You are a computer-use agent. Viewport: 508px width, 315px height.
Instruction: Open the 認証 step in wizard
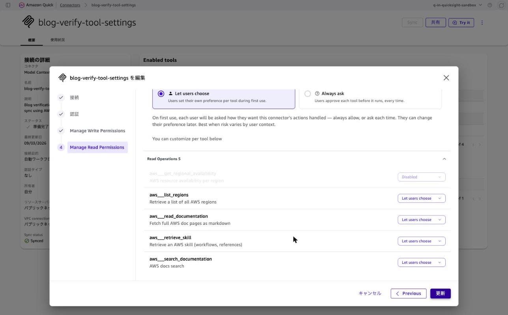tap(75, 114)
